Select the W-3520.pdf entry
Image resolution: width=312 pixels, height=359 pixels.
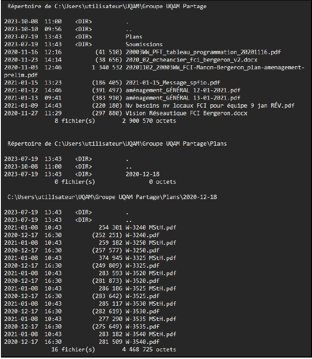click(x=142, y=281)
